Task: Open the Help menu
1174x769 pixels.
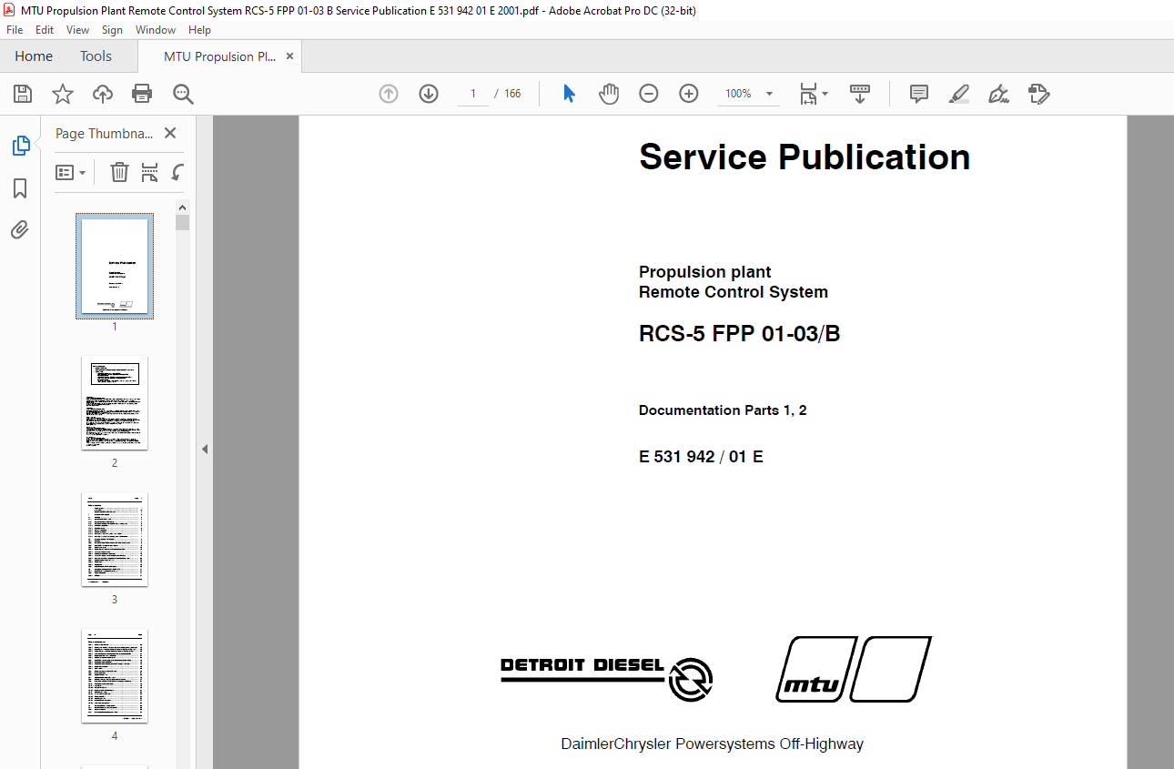Action: pyautogui.click(x=199, y=30)
